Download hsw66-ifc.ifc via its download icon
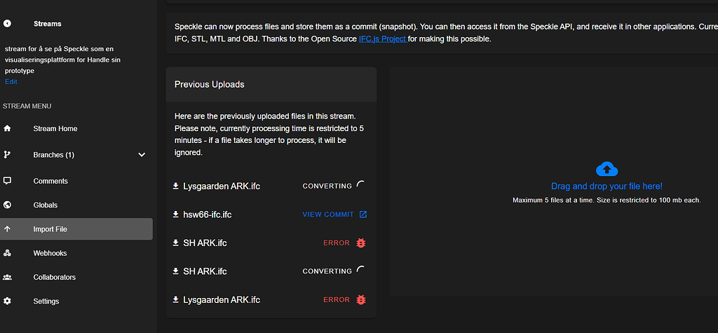Image resolution: width=718 pixels, height=333 pixels. (x=175, y=215)
